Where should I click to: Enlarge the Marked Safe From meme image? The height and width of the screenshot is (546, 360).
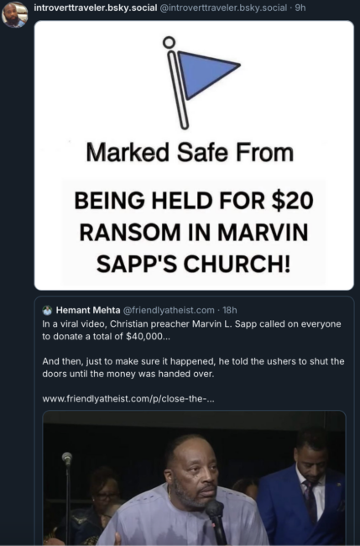pos(194,155)
